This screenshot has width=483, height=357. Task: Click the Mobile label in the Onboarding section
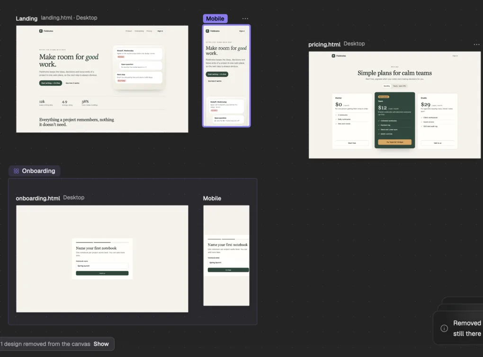point(212,198)
